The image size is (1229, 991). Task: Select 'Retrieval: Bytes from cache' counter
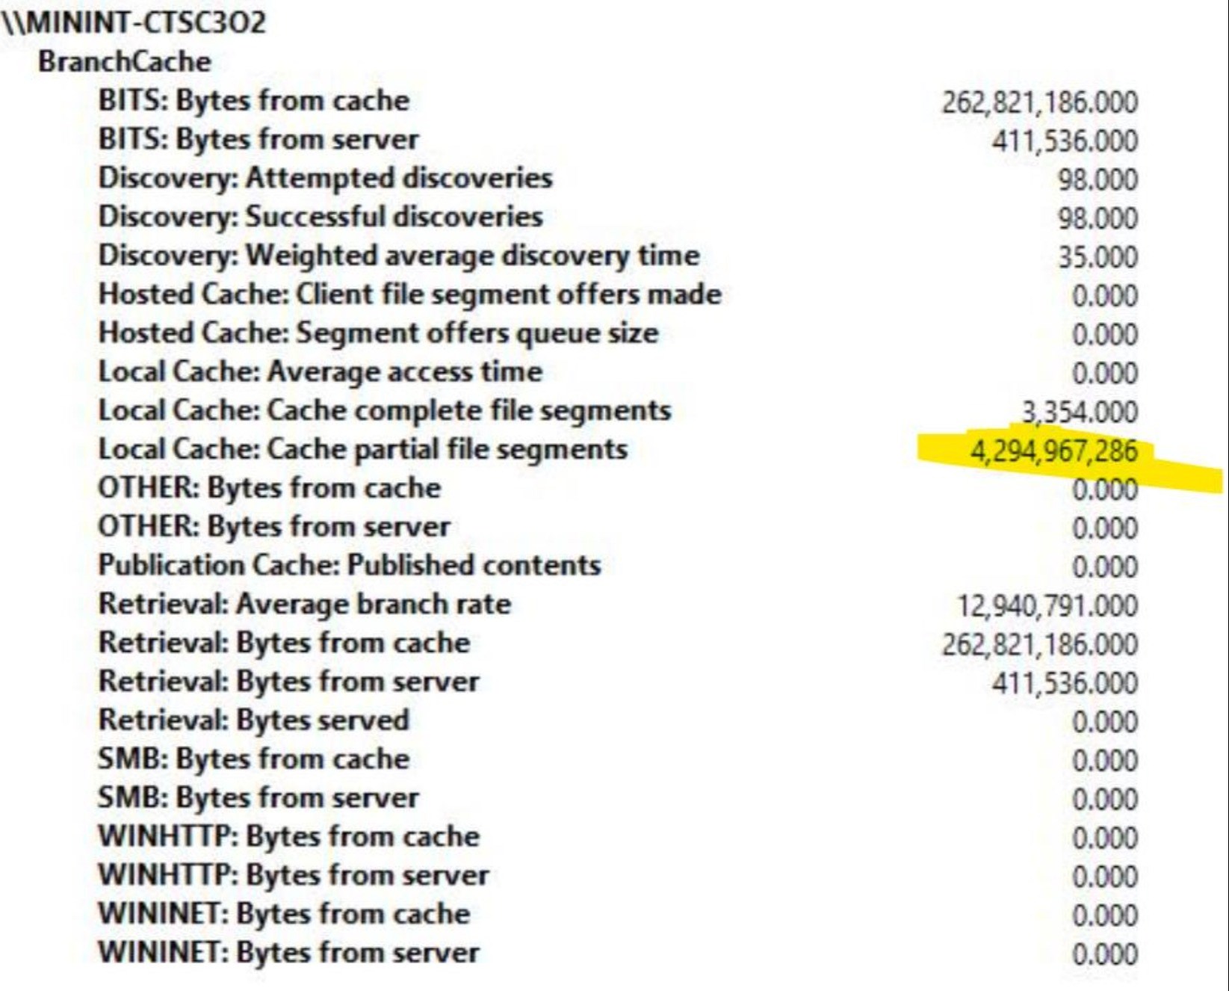coord(285,643)
